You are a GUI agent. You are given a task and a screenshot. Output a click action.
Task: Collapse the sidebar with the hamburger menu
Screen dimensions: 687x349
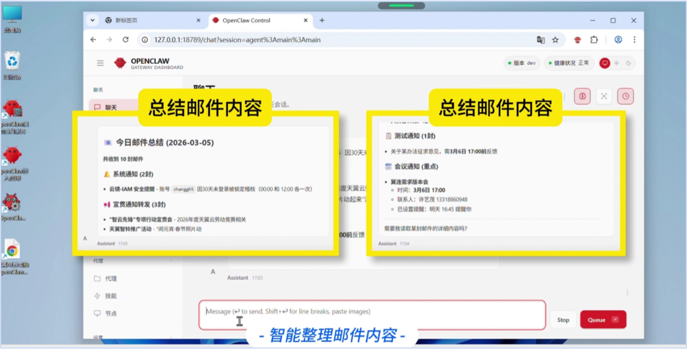[x=100, y=63]
